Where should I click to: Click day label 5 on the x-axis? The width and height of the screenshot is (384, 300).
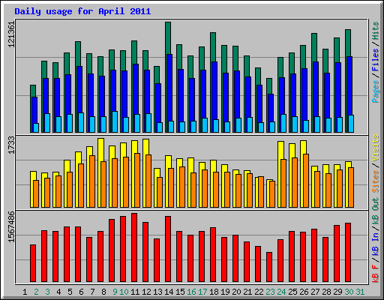pos(70,292)
